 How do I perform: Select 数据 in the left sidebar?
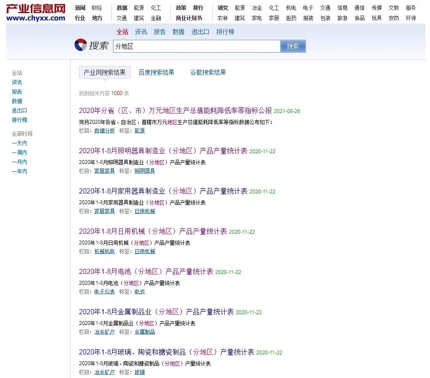point(17,101)
